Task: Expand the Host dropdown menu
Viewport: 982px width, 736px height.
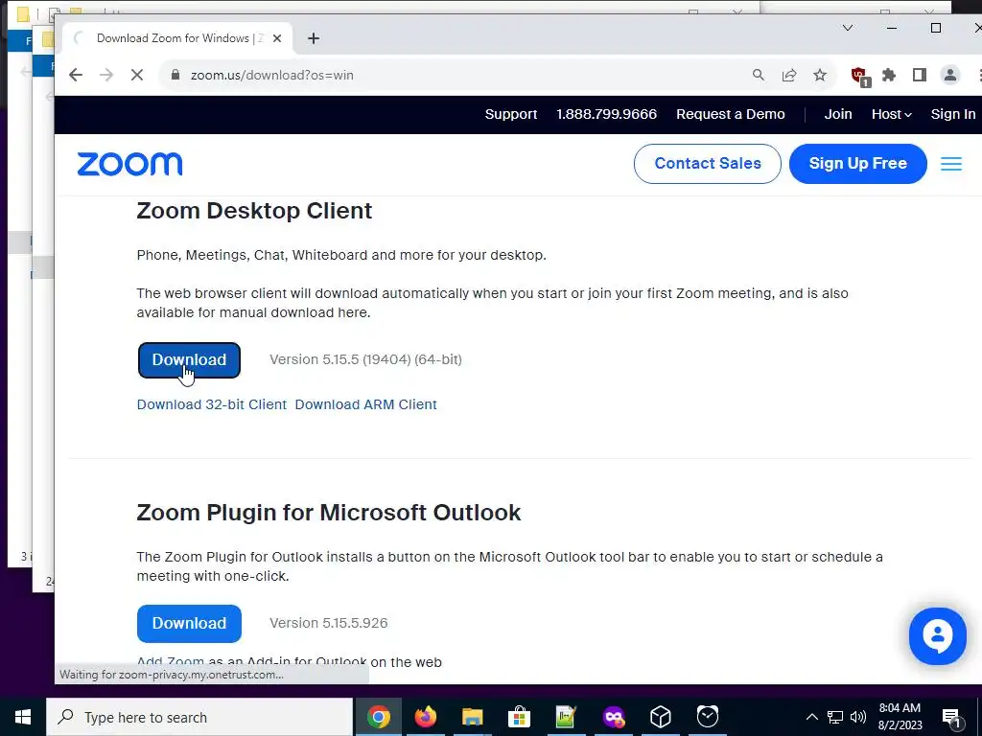Action: (x=891, y=115)
